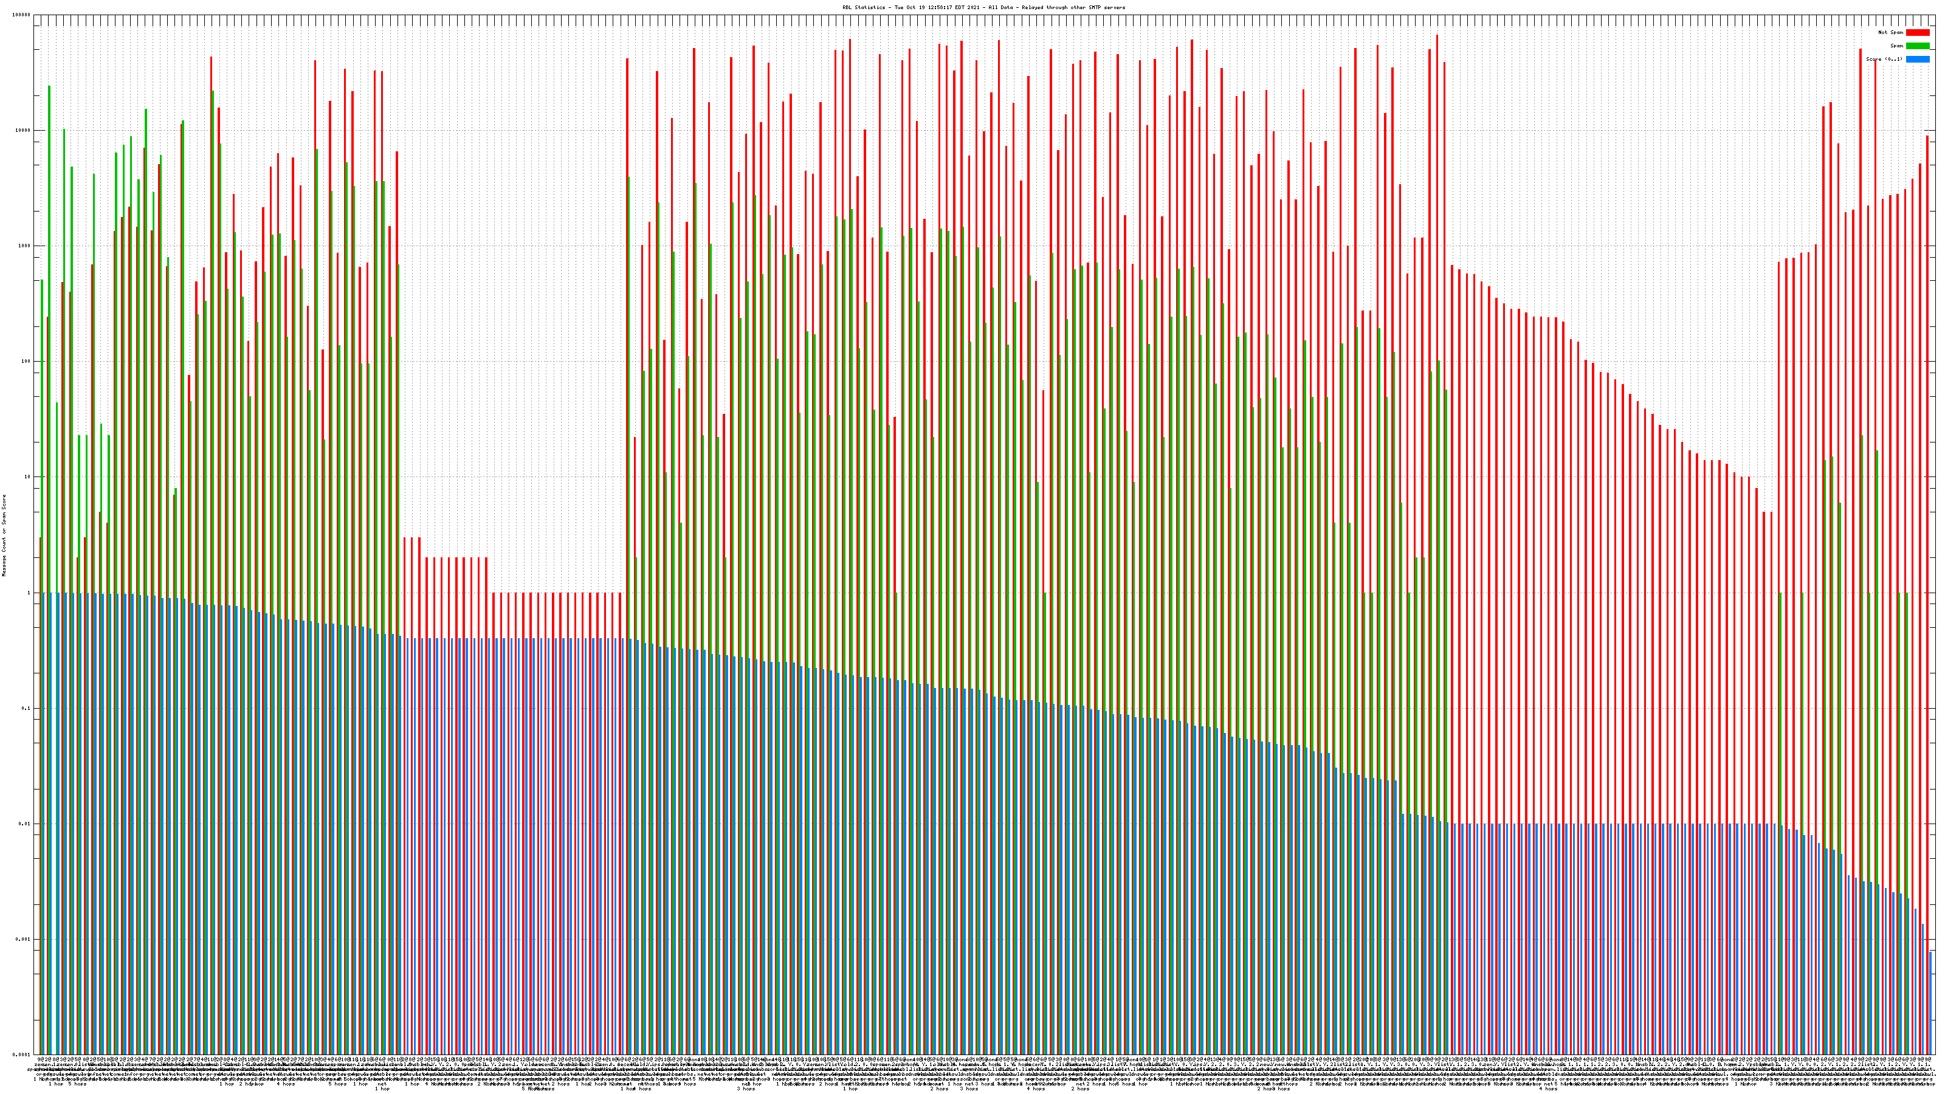
Task: Click the 10 y-axis tick label
Action: pos(28,477)
